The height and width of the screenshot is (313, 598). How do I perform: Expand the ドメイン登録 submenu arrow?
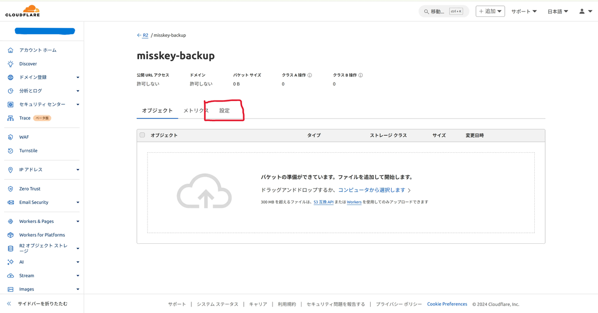(x=78, y=78)
